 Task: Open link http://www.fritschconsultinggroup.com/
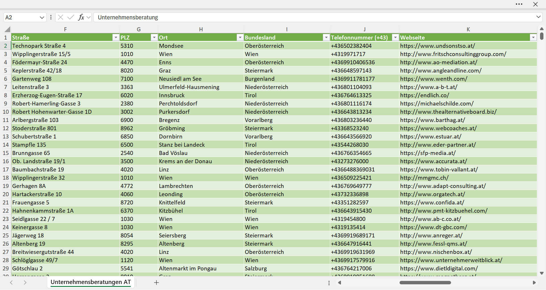point(453,54)
